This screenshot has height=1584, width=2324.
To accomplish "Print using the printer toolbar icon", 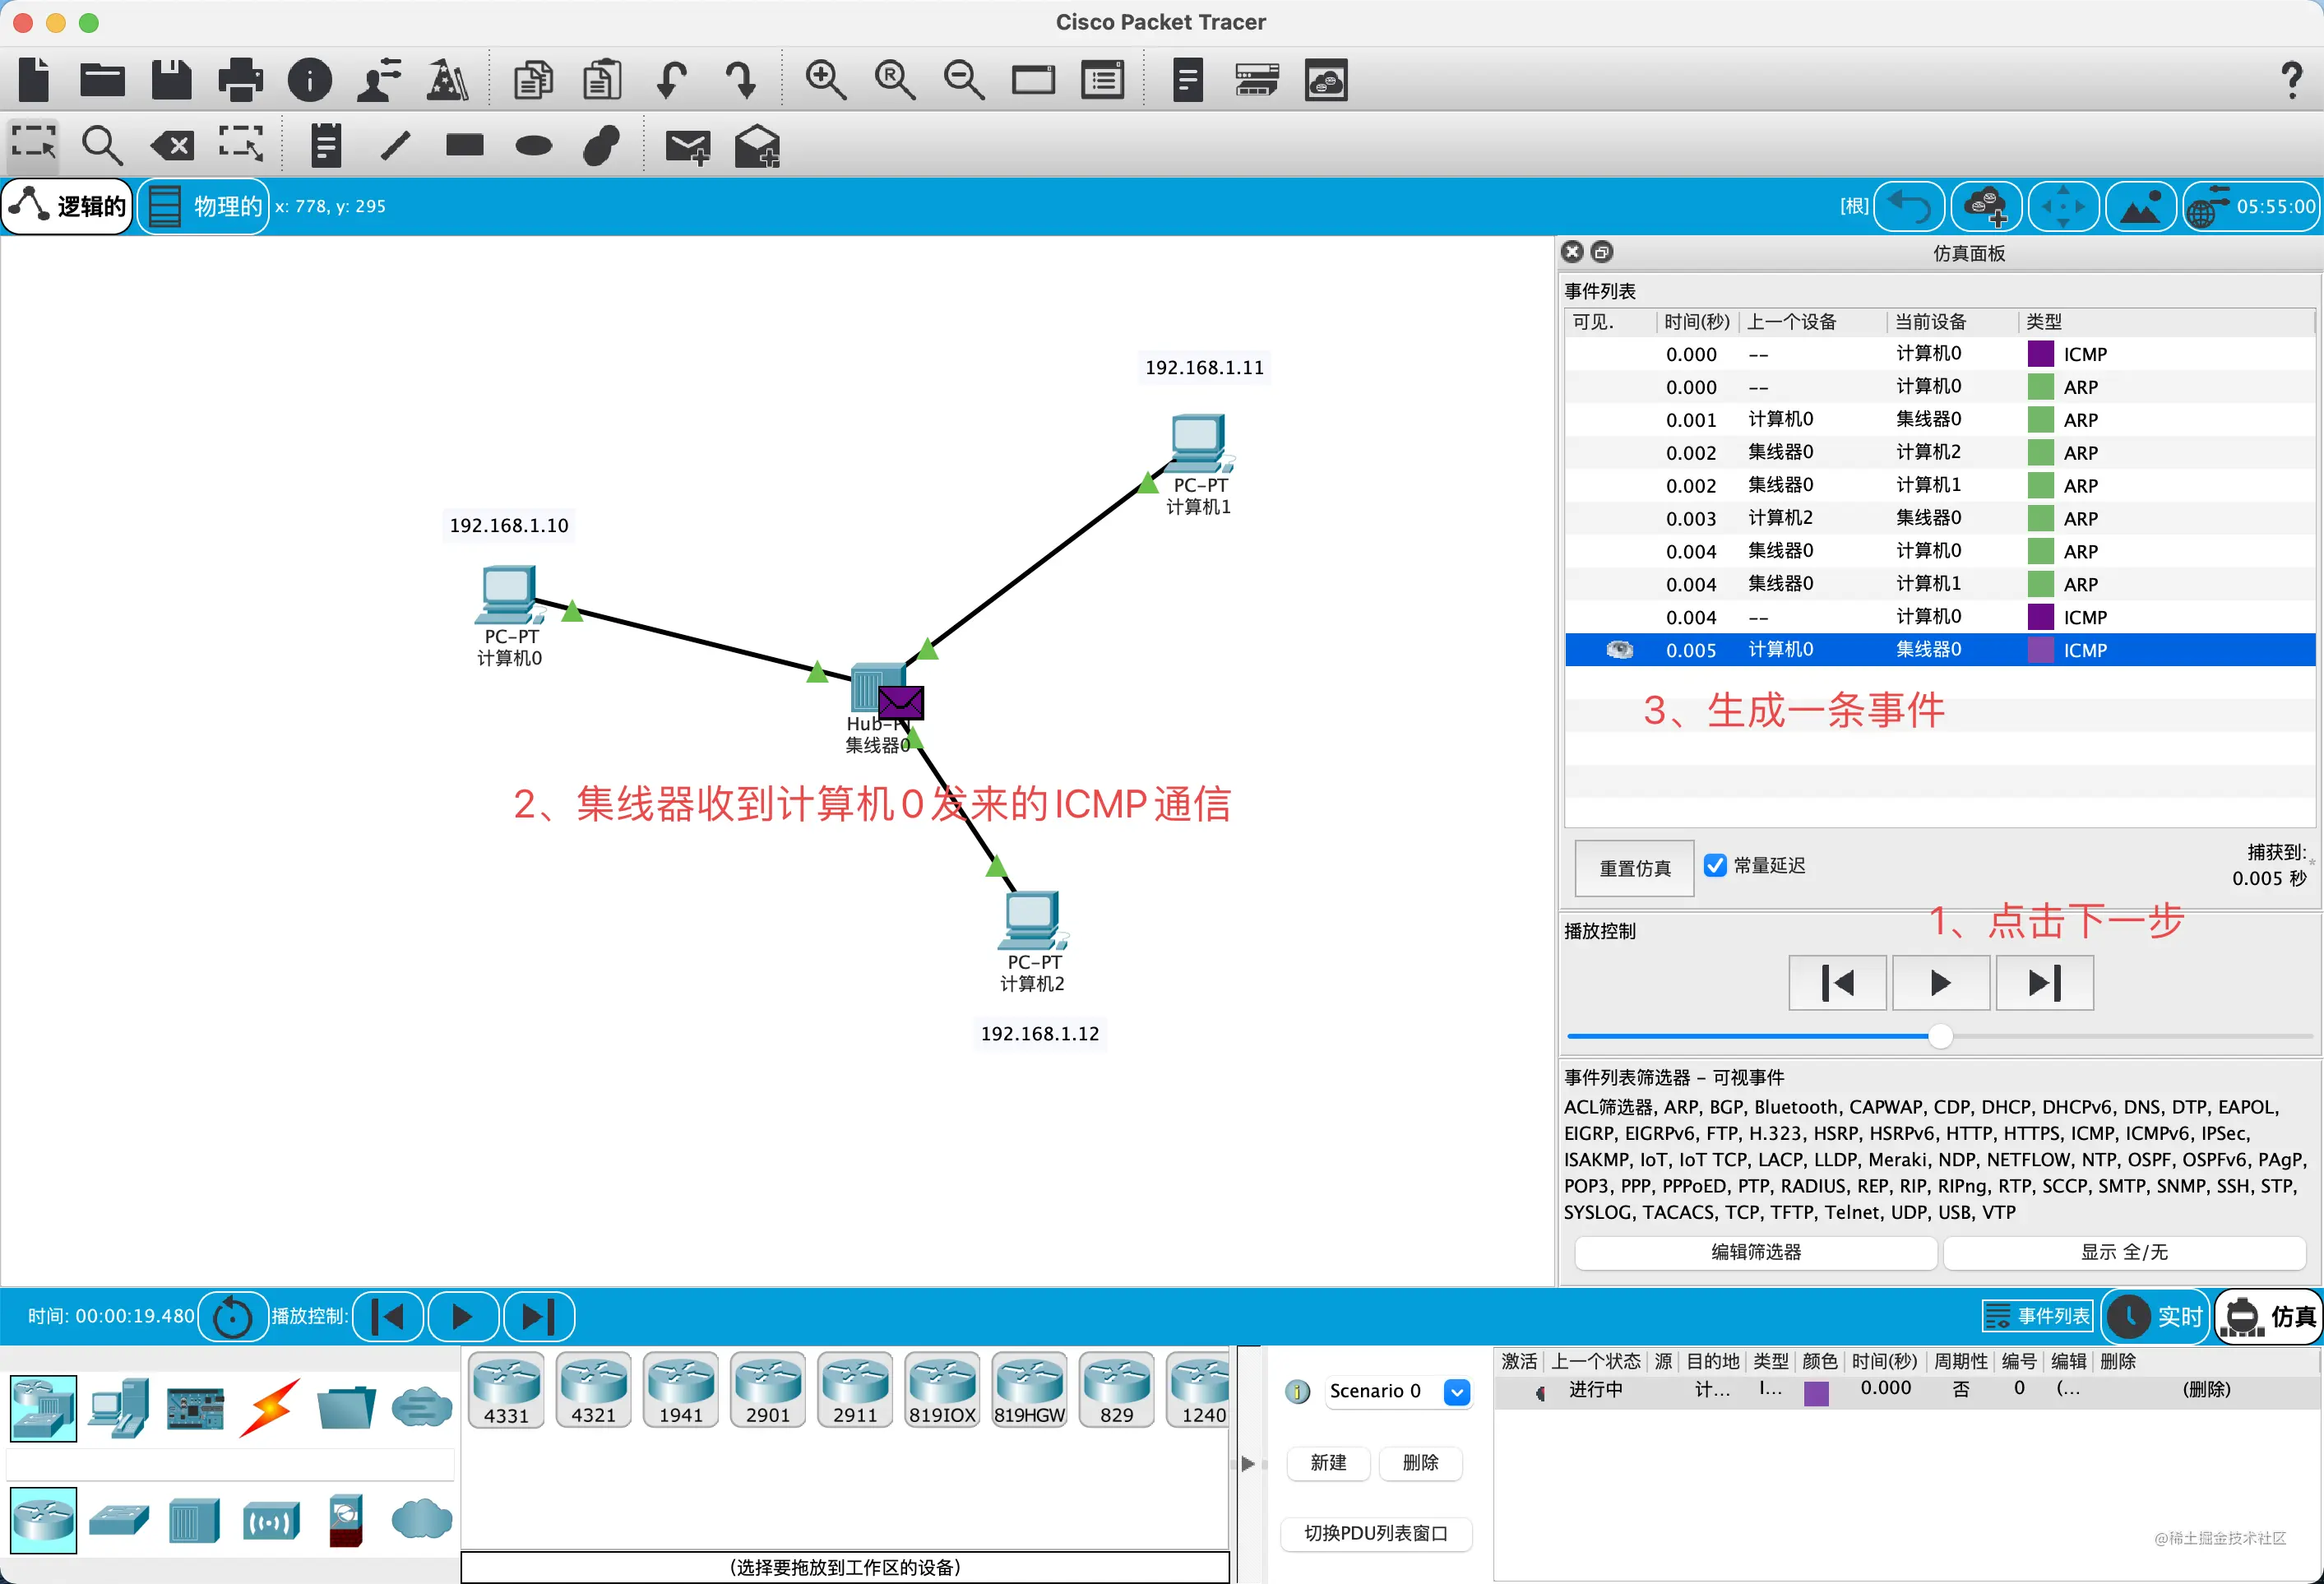I will click(240, 79).
